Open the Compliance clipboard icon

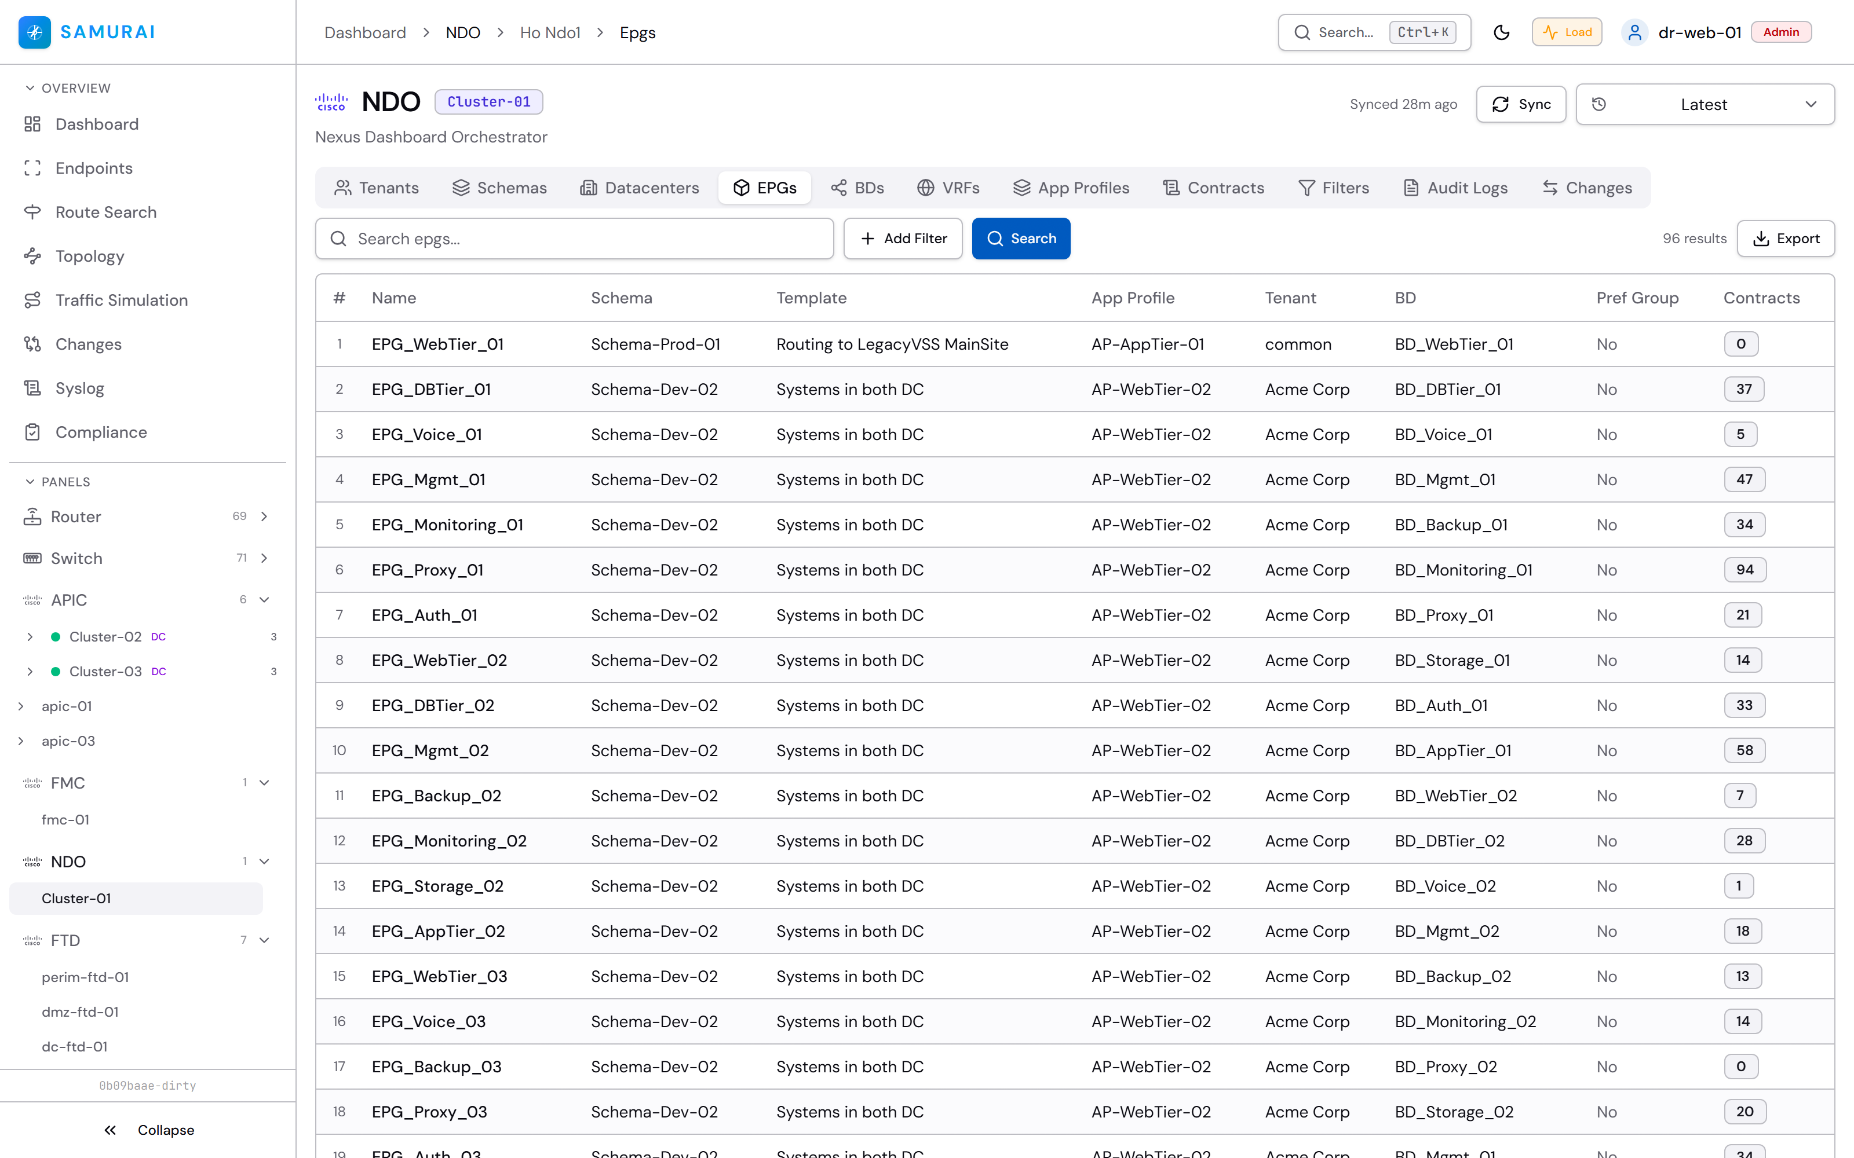tap(32, 432)
